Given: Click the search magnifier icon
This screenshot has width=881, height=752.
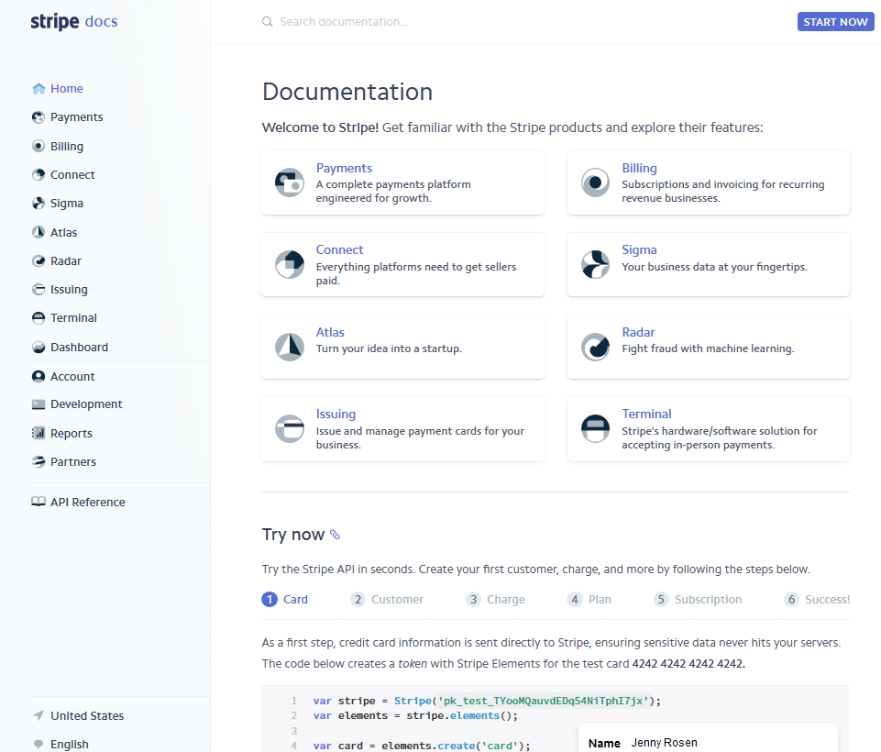Looking at the screenshot, I should coord(266,19).
